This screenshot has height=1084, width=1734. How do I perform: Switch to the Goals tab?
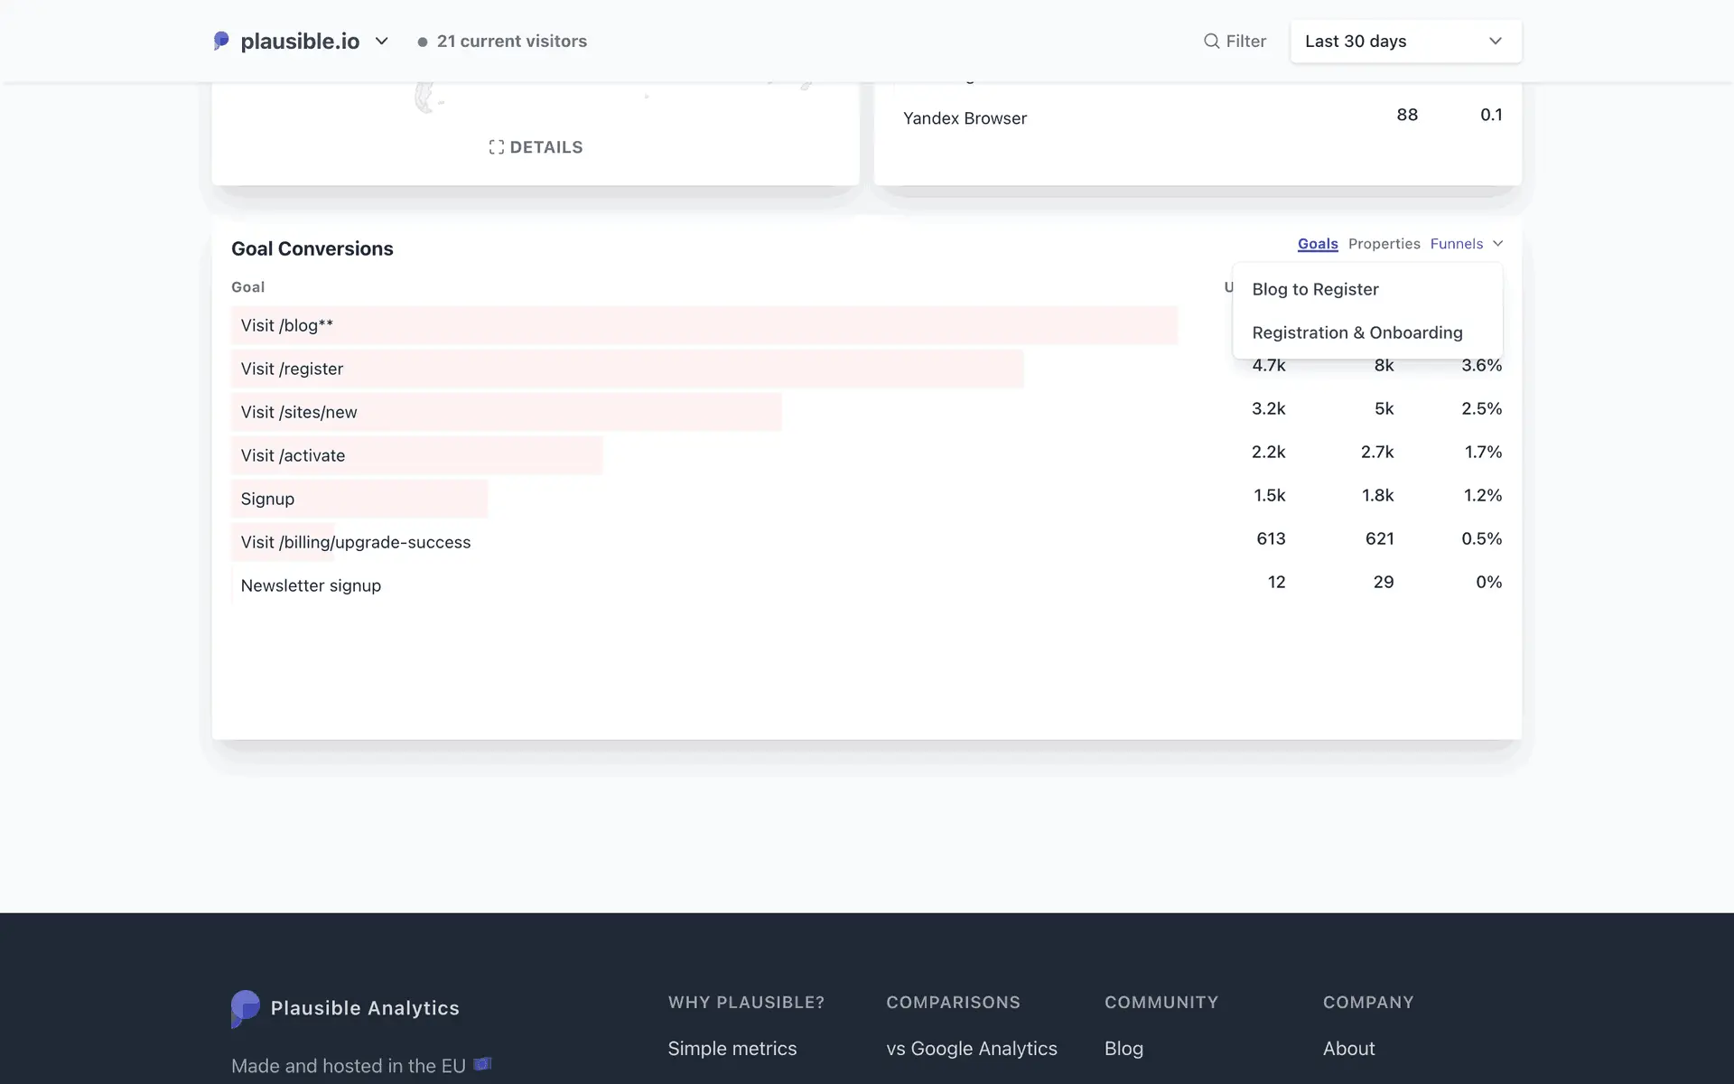coord(1317,244)
